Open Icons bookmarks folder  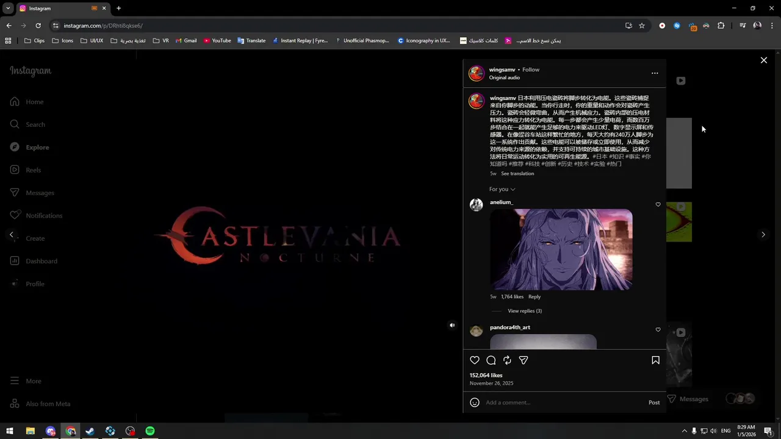(x=63, y=41)
